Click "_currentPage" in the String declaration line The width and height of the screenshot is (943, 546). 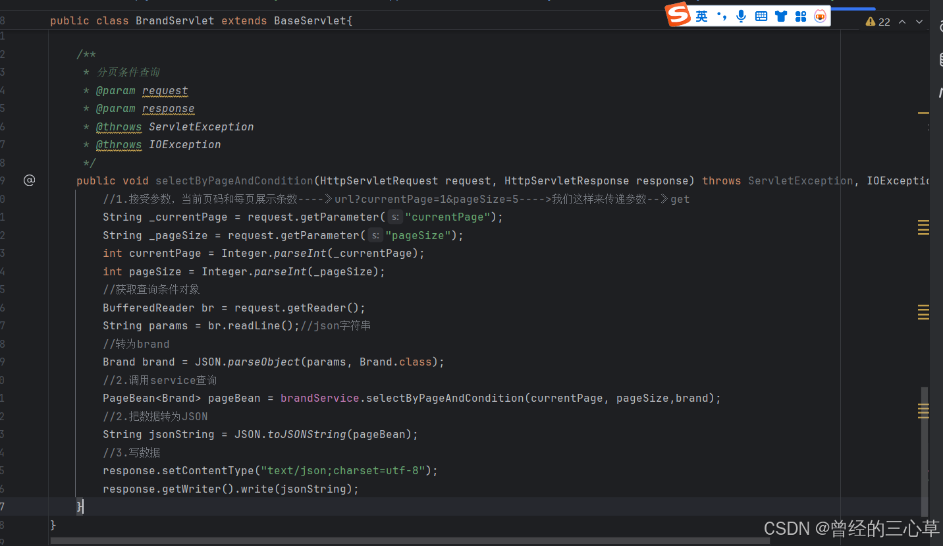(x=188, y=217)
